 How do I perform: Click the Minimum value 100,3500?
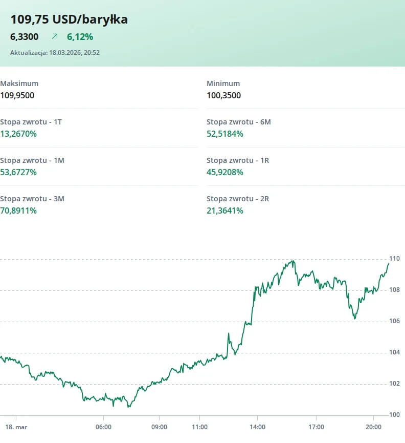[223, 95]
